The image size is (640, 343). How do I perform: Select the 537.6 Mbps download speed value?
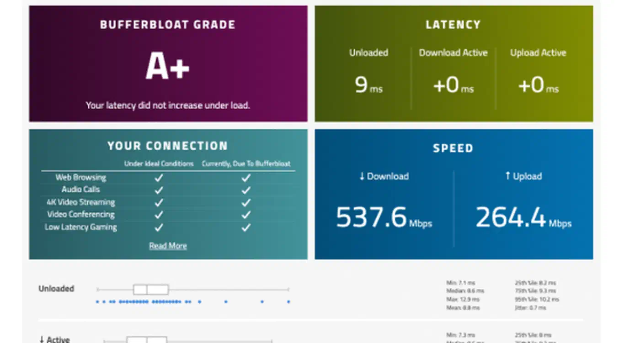pos(371,217)
